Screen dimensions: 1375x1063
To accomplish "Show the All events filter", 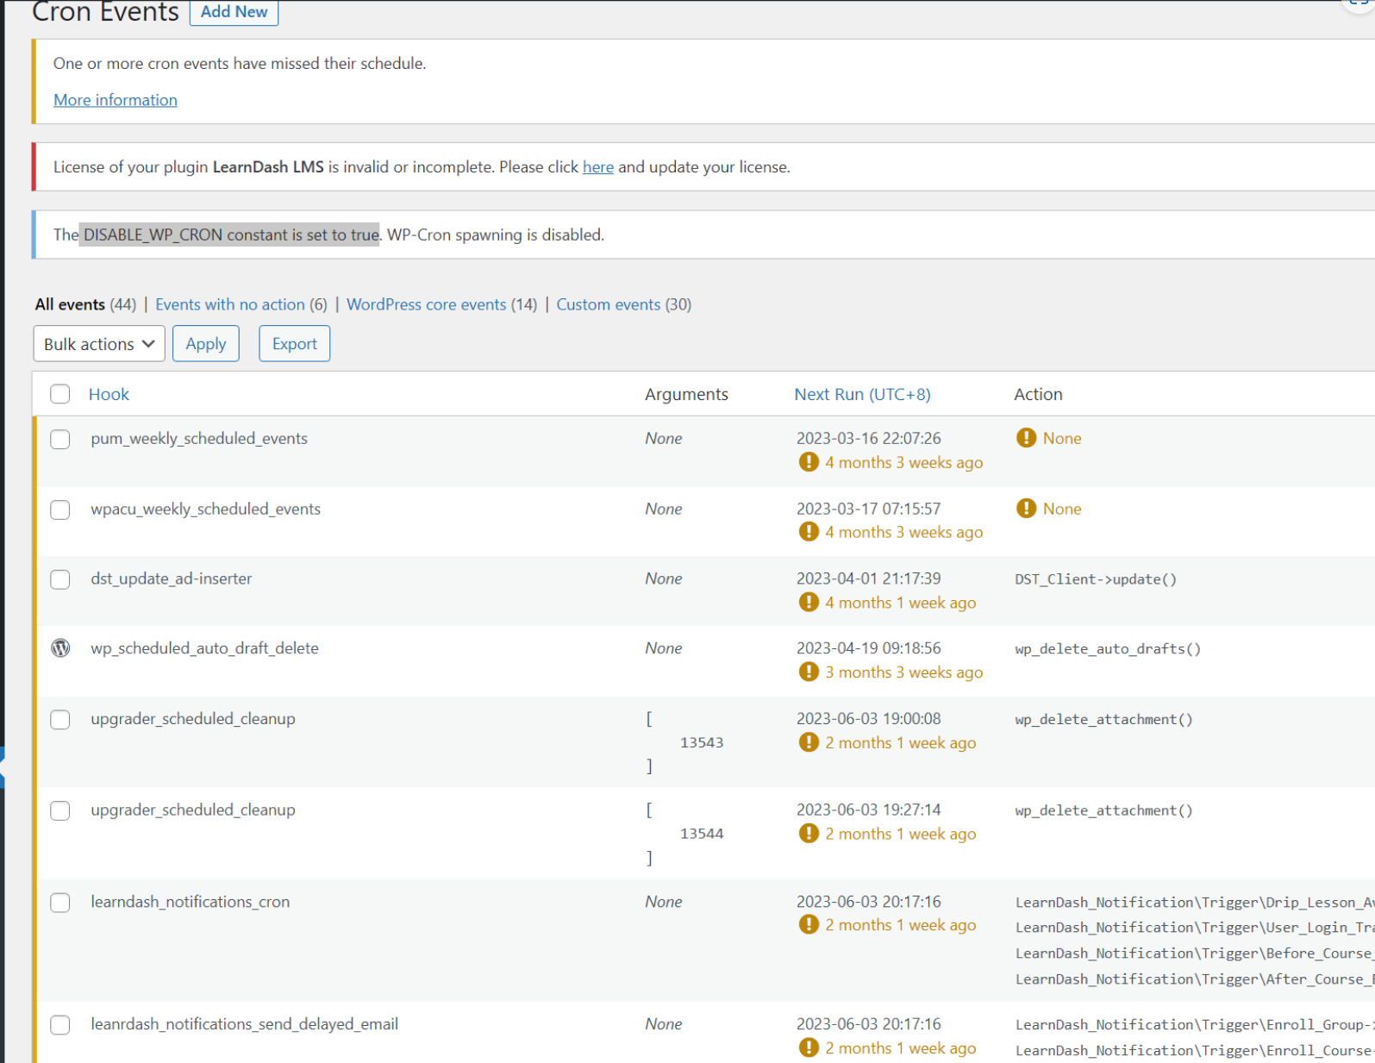I will click(70, 304).
